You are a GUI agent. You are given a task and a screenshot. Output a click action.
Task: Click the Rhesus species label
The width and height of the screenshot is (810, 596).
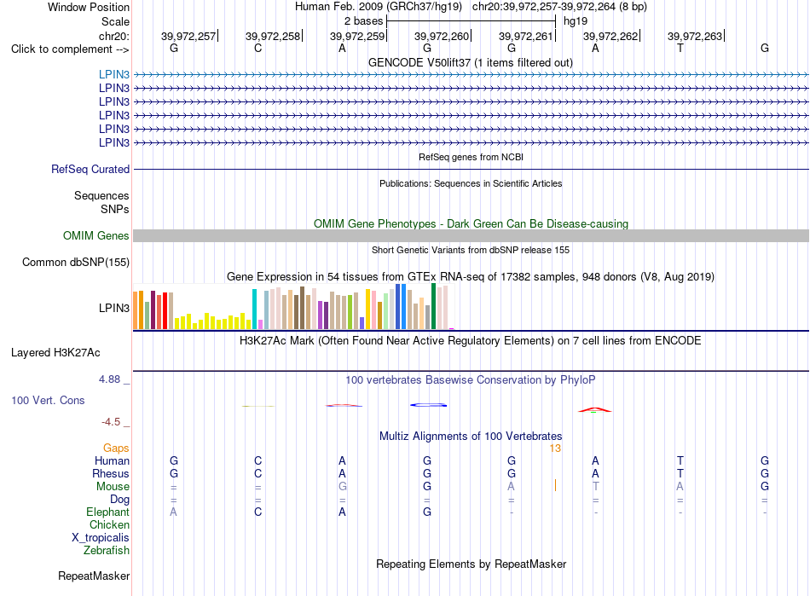point(111,473)
